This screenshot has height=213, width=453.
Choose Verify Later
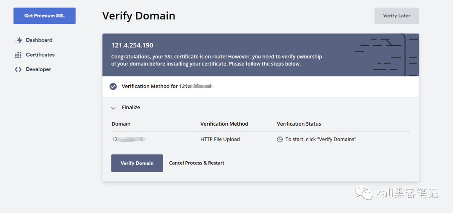pyautogui.click(x=396, y=16)
